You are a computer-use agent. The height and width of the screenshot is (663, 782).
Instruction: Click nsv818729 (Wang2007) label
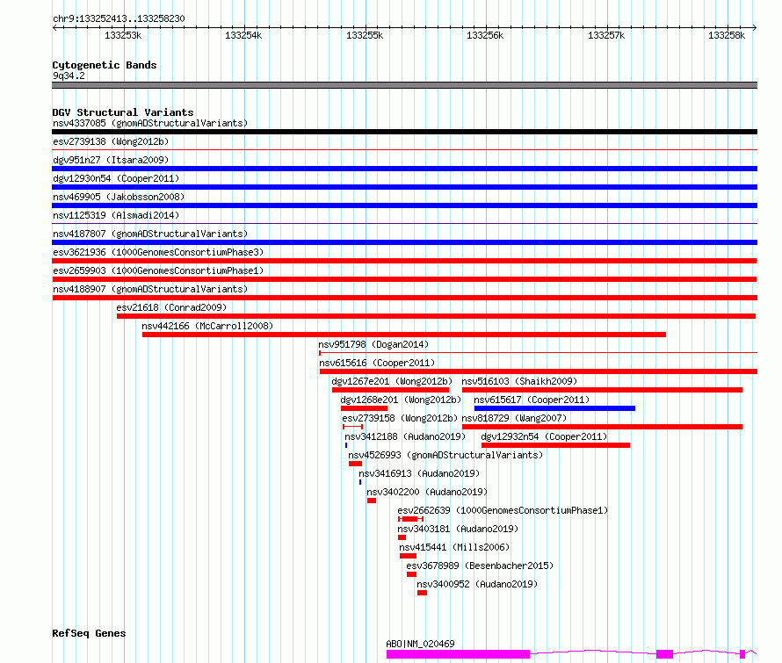tap(514, 418)
